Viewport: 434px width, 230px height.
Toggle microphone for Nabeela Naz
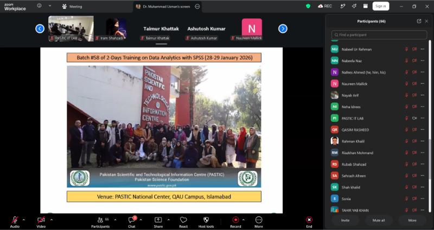[406, 61]
